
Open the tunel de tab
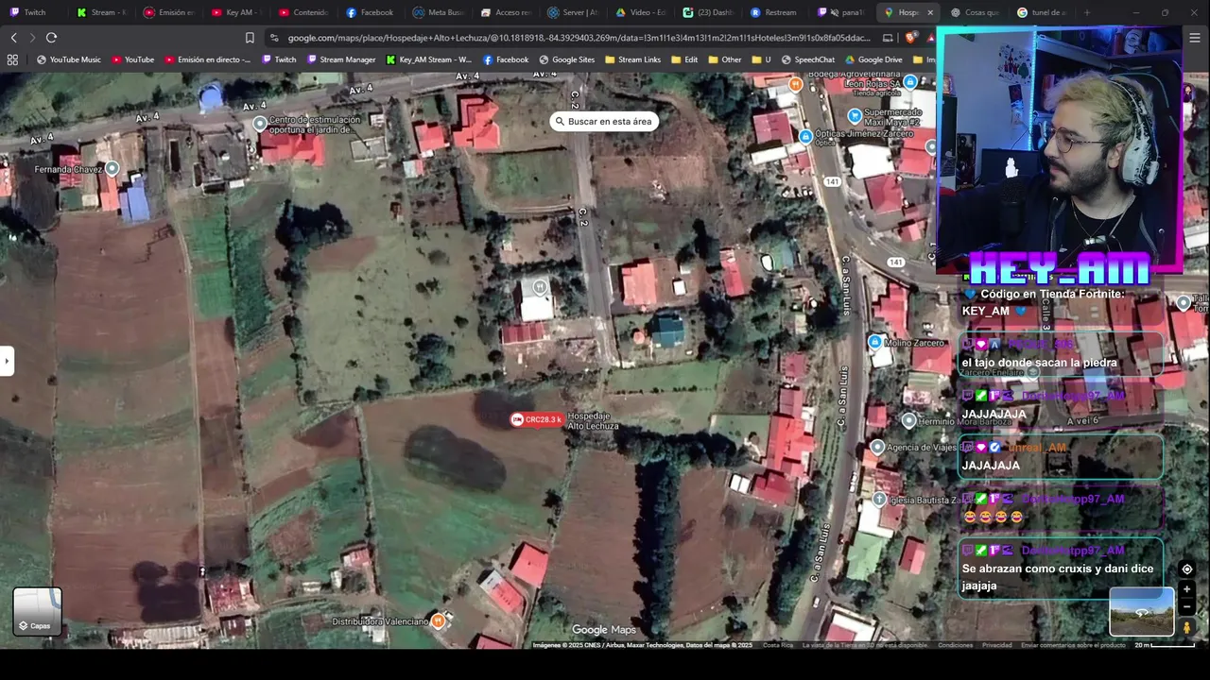(x=1042, y=12)
